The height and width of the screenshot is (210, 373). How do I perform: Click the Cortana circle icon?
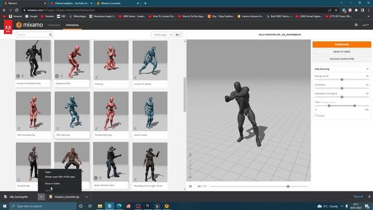click(80, 206)
